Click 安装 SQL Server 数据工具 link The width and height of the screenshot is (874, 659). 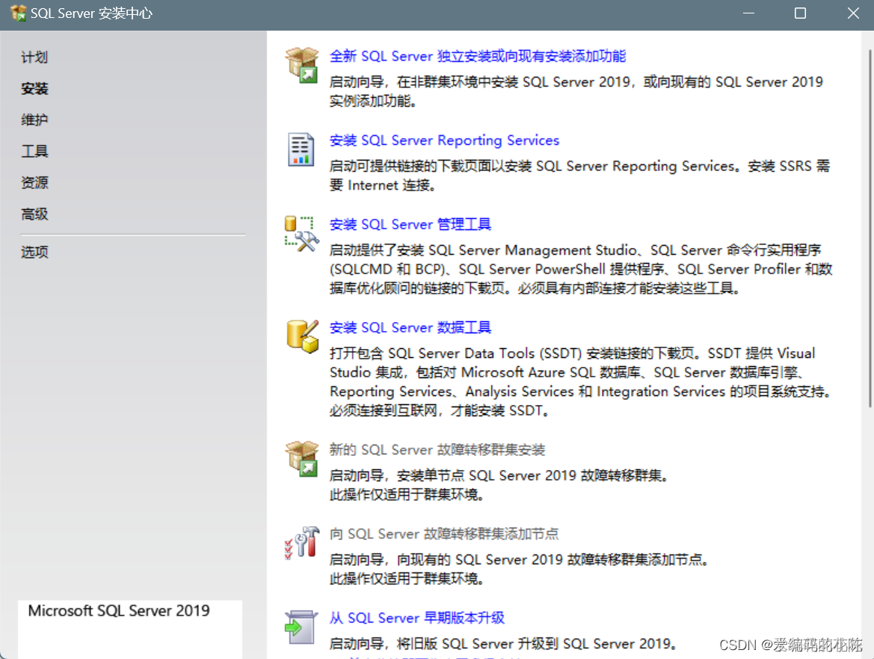[x=410, y=327]
